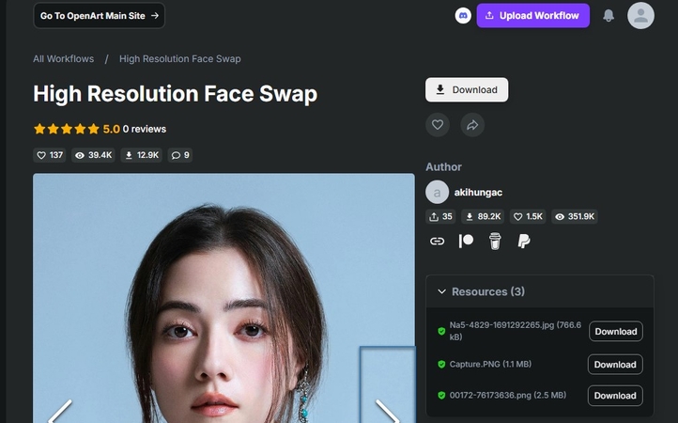Viewport: 678px width, 423px height.
Task: Click the 00172-76173636.png (2.5 MB) file name
Action: click(x=508, y=396)
